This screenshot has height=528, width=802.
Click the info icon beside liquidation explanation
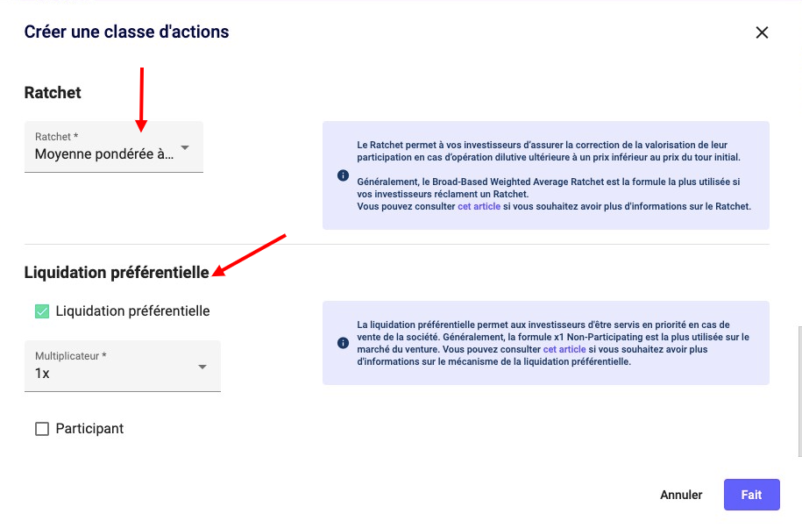(x=343, y=343)
